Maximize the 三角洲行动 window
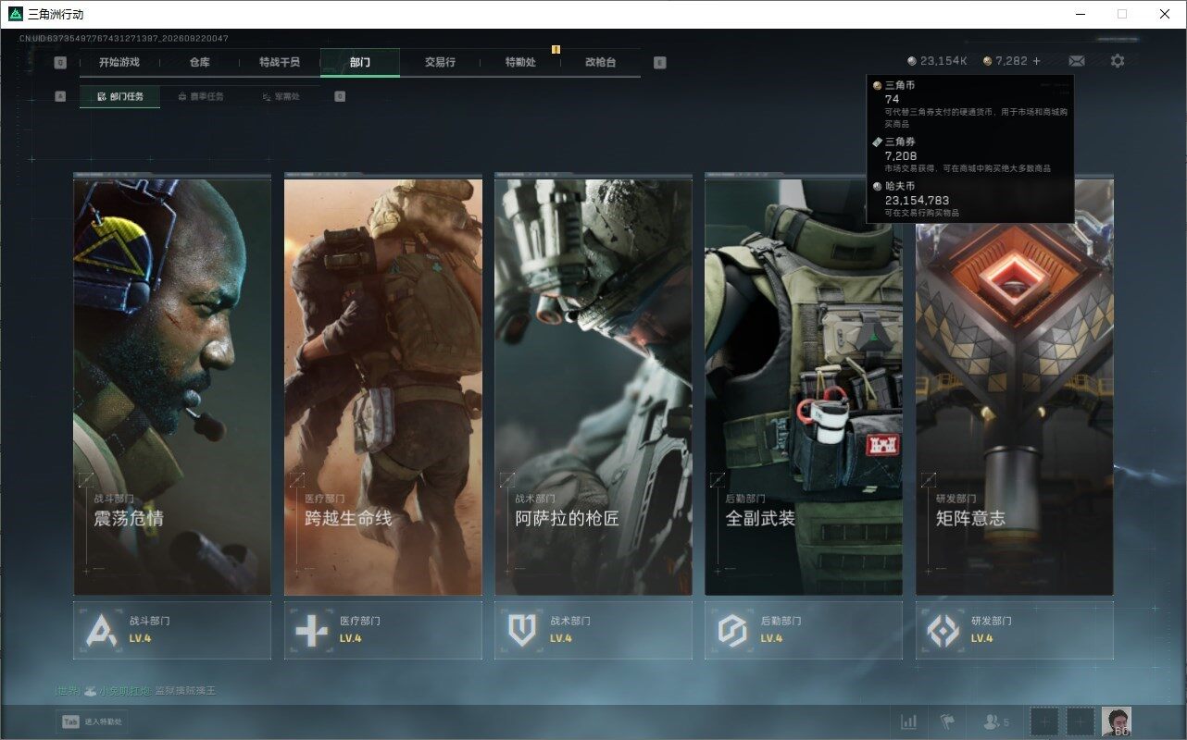The height and width of the screenshot is (740, 1187). [x=1122, y=14]
